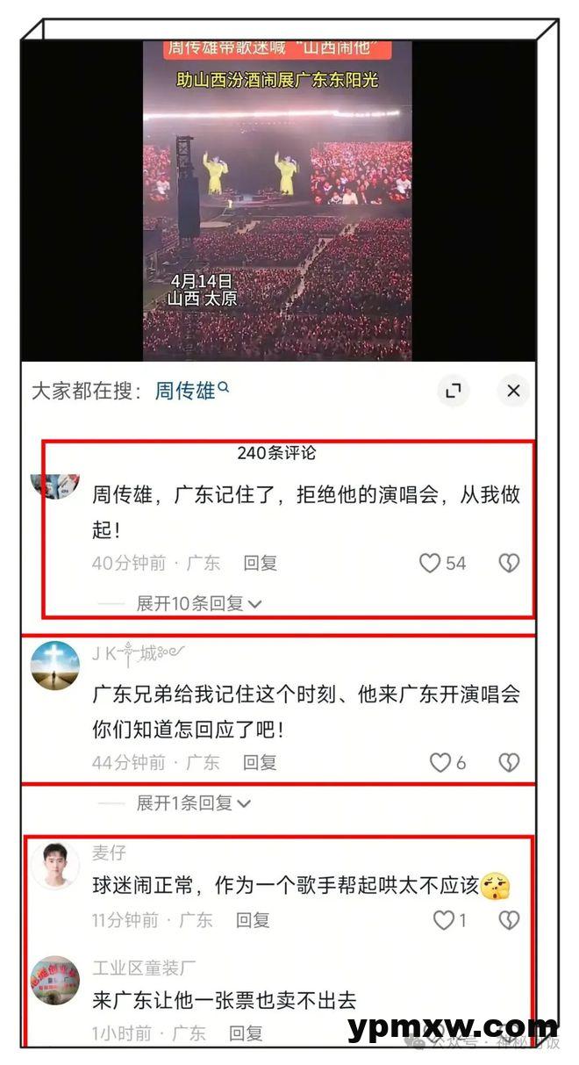579x1065 pixels.
Task: Open the 周传雄 trending search link
Action: click(185, 391)
